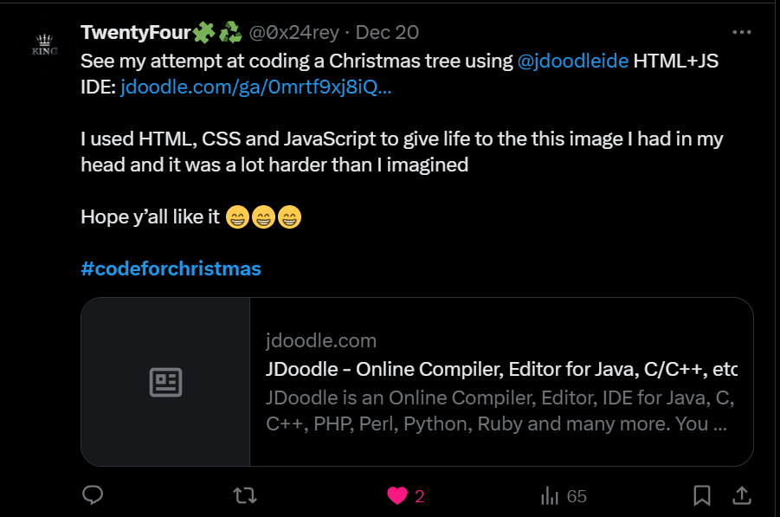Click the #codeforchristmas hashtag
780x517 pixels.
[171, 268]
